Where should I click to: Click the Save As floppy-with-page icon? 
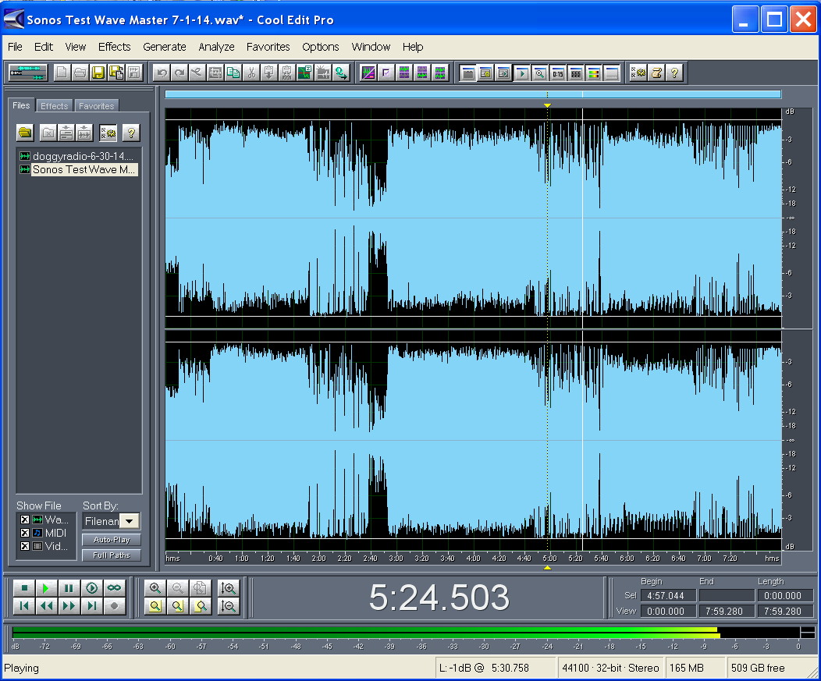(x=116, y=73)
